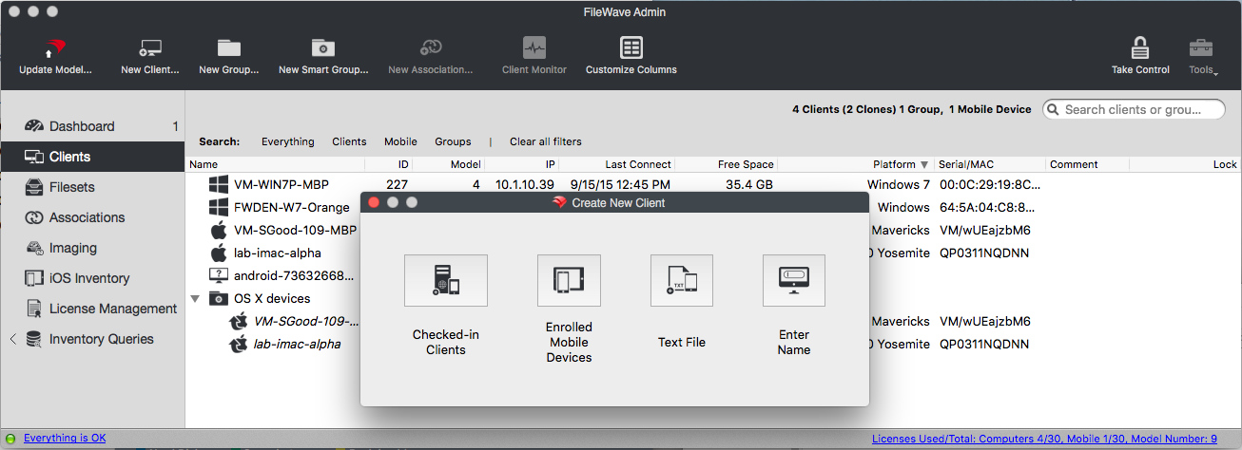Viewport: 1242px width, 450px height.
Task: Choose the Enter Name option icon
Action: [794, 280]
